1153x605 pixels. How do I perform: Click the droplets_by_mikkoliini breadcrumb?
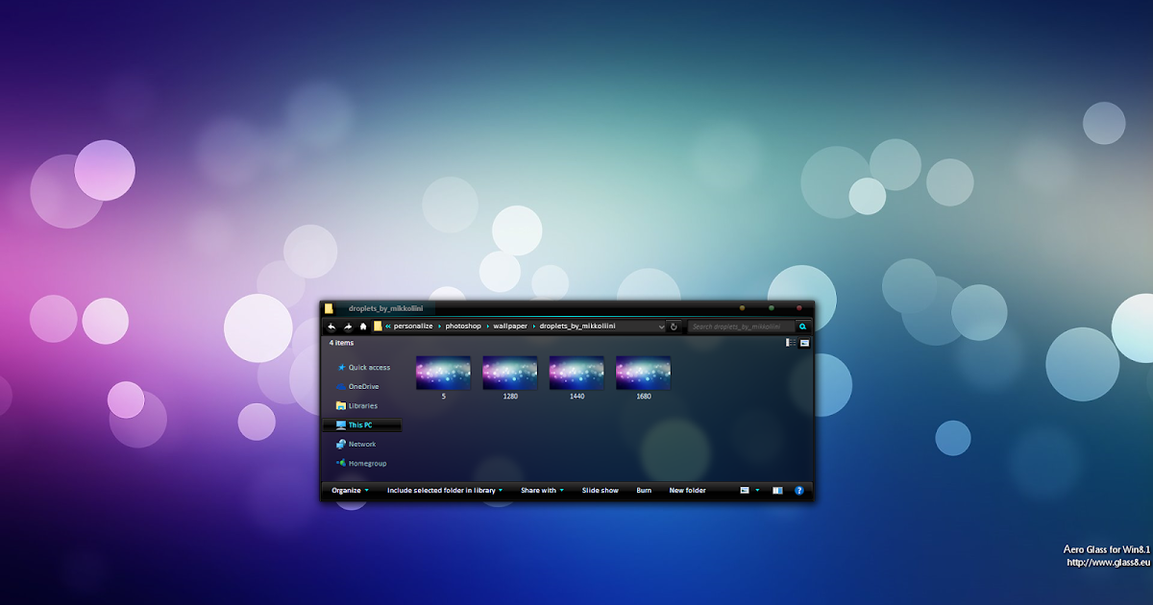tap(577, 327)
